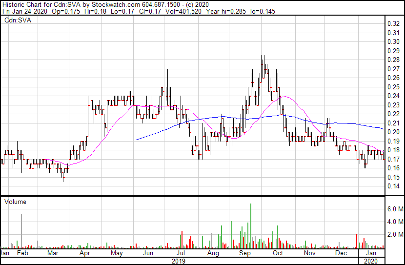Image resolution: width=405 pixels, height=265 pixels.
Task: Click the 2020 year label below the axis
Action: [371, 261]
